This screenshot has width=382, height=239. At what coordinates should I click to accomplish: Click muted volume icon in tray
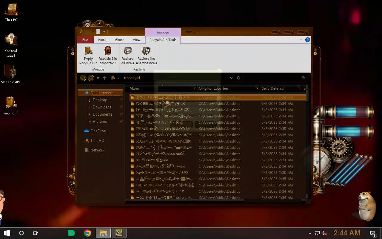(324, 233)
